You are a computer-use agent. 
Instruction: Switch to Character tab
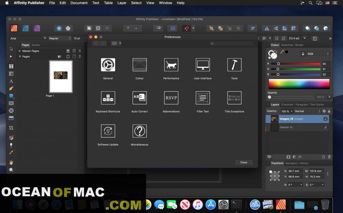point(287,104)
